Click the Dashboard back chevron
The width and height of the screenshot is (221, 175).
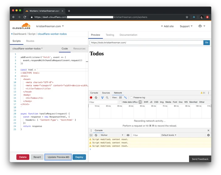click(x=12, y=34)
